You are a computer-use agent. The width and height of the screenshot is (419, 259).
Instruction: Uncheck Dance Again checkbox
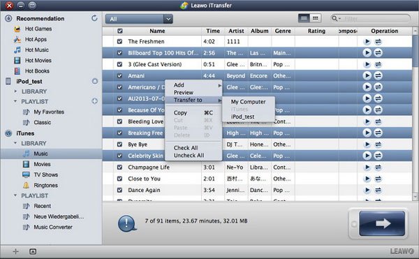coord(119,190)
